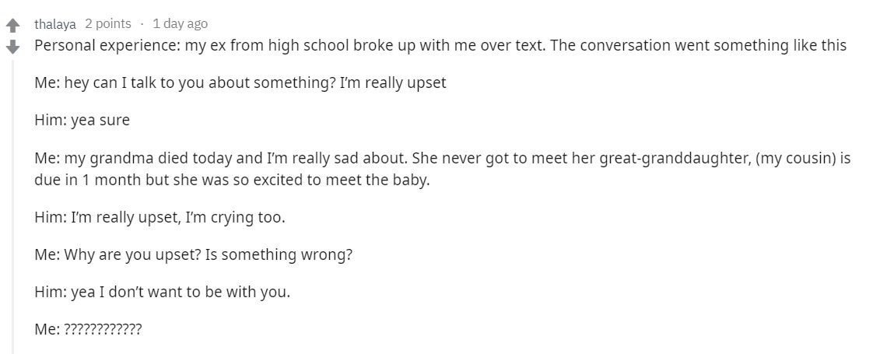This screenshot has height=354, width=880.
Task: Upvote thalaya's comment with the up arrow
Action: click(12, 25)
